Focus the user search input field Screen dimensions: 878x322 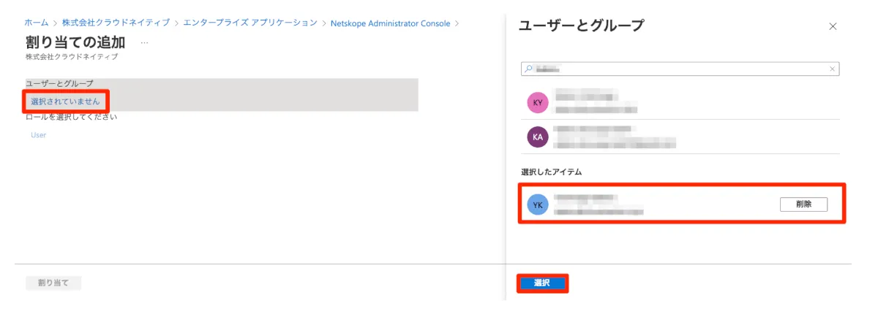[680, 69]
